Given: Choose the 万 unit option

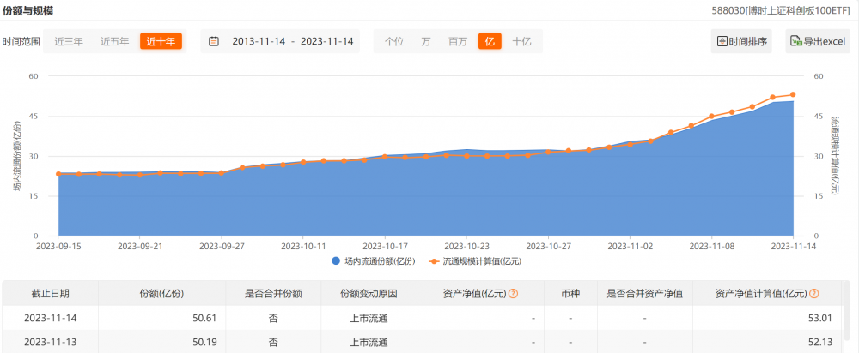Looking at the screenshot, I should 426,41.
